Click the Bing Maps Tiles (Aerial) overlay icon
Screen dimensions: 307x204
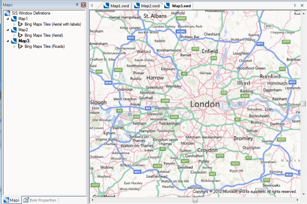(21, 35)
